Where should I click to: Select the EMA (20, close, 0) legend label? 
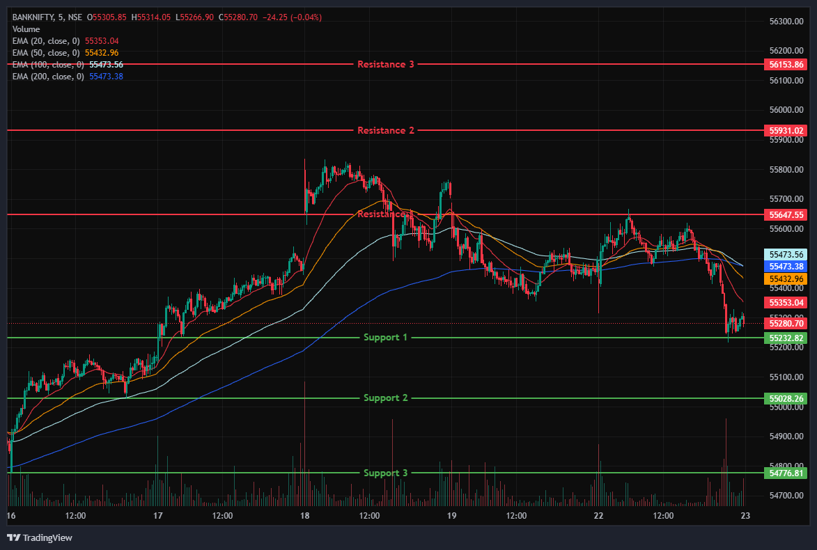click(47, 41)
